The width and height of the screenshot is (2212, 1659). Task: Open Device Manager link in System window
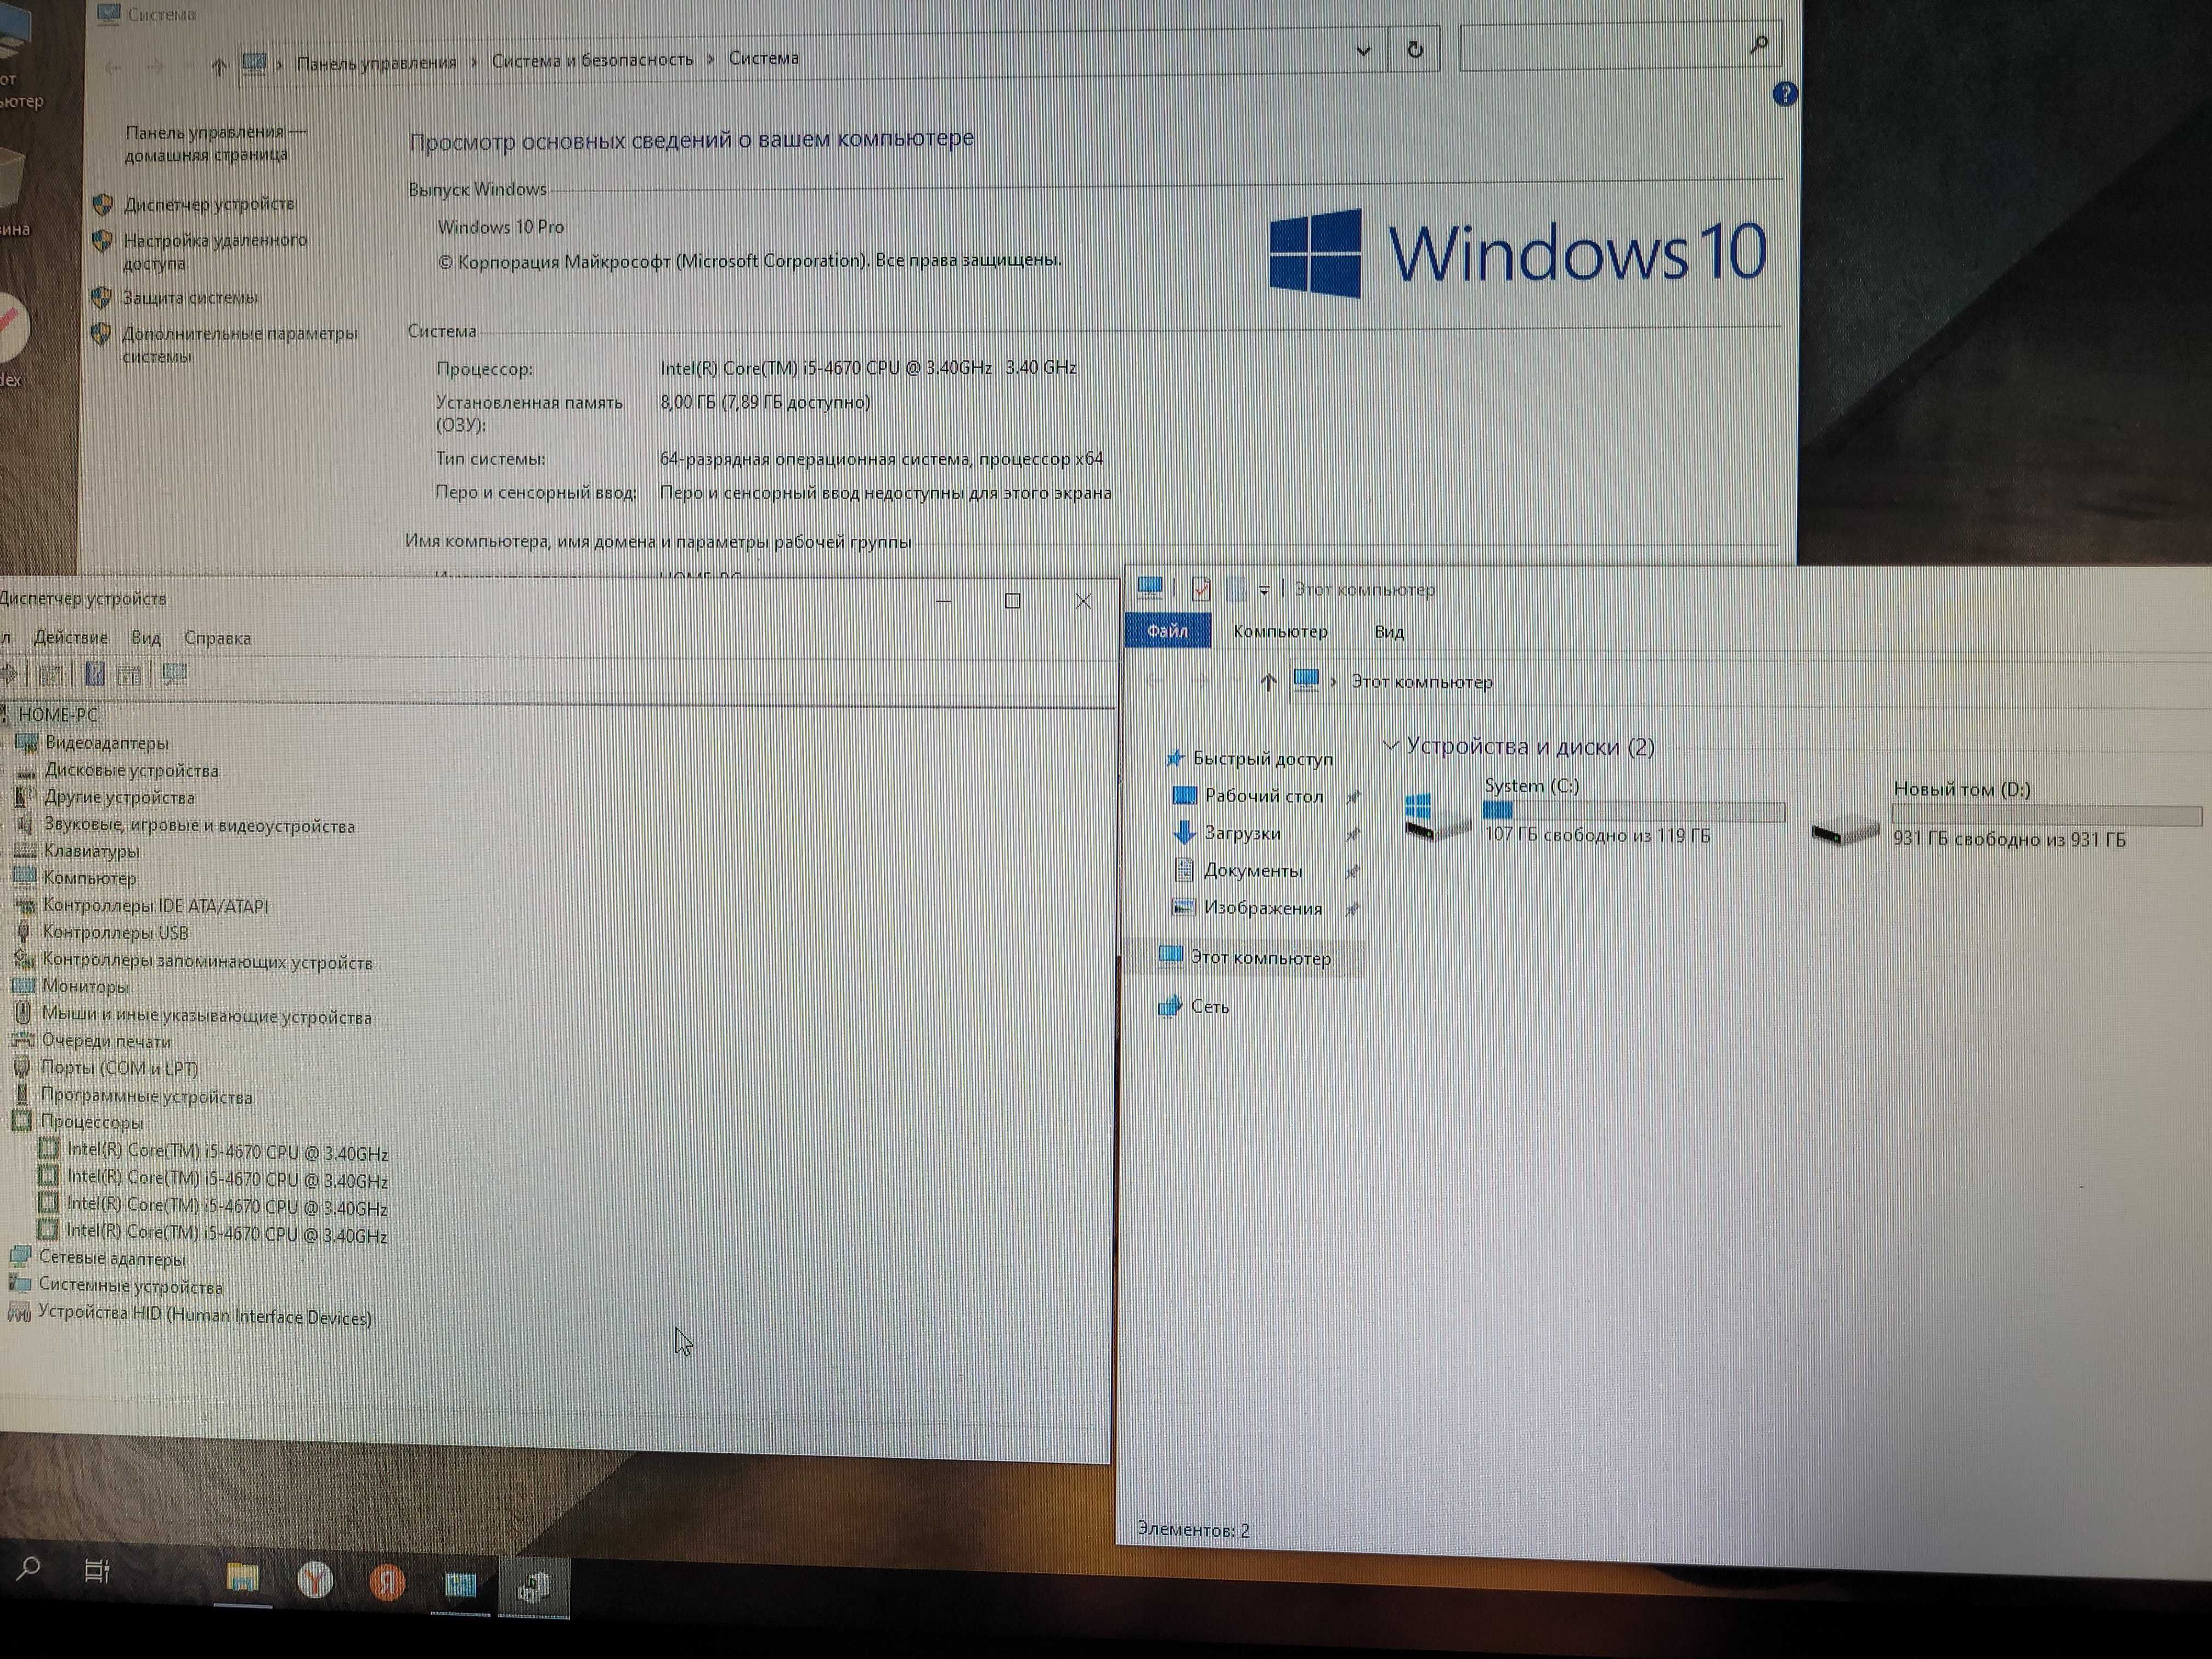click(x=208, y=204)
